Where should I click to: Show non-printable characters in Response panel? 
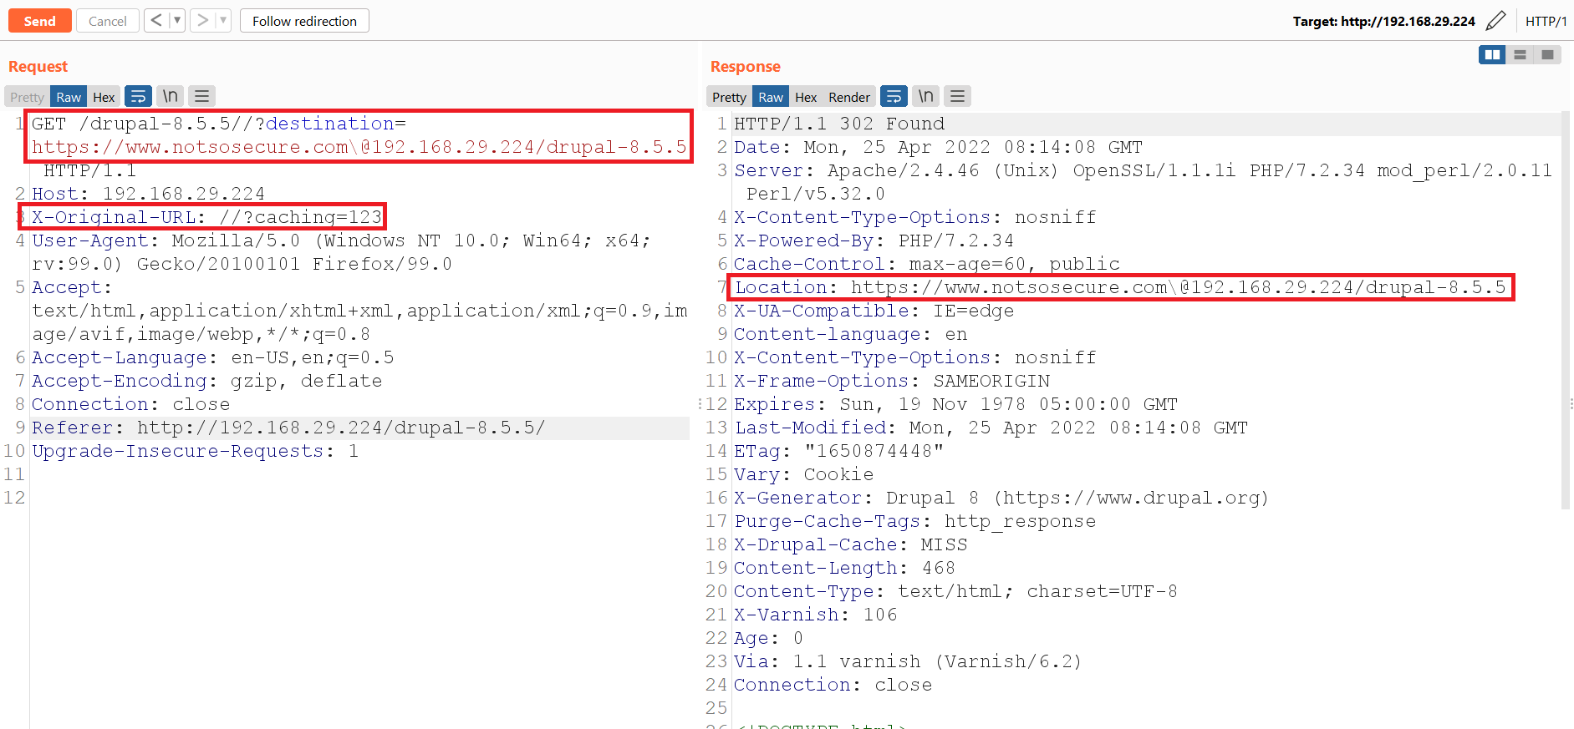[x=926, y=97]
